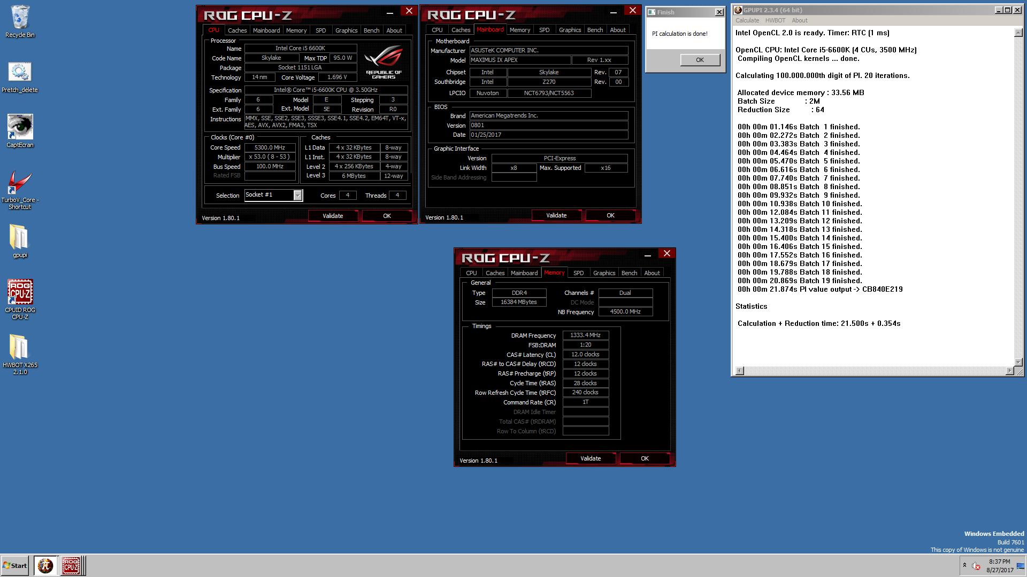Click the NB Frequency 4500.0 MHz field
1027x577 pixels.
pyautogui.click(x=625, y=312)
